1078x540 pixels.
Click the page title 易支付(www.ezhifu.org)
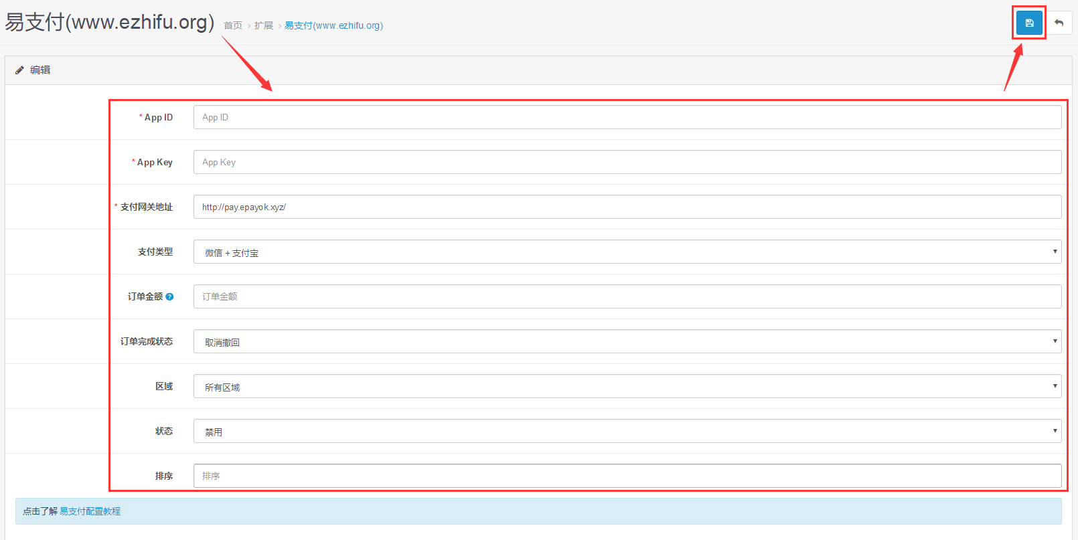click(x=110, y=22)
